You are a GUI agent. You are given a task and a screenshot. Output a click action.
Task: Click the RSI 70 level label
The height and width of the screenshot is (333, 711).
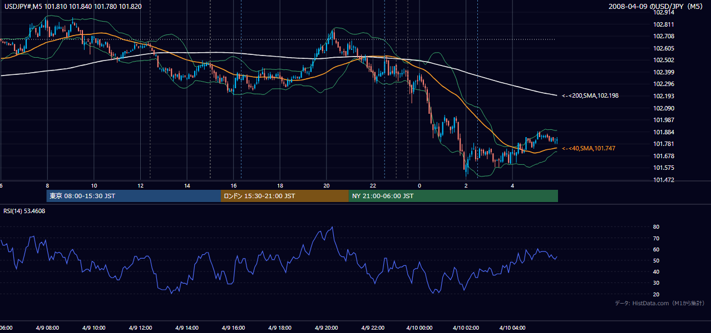(656, 238)
